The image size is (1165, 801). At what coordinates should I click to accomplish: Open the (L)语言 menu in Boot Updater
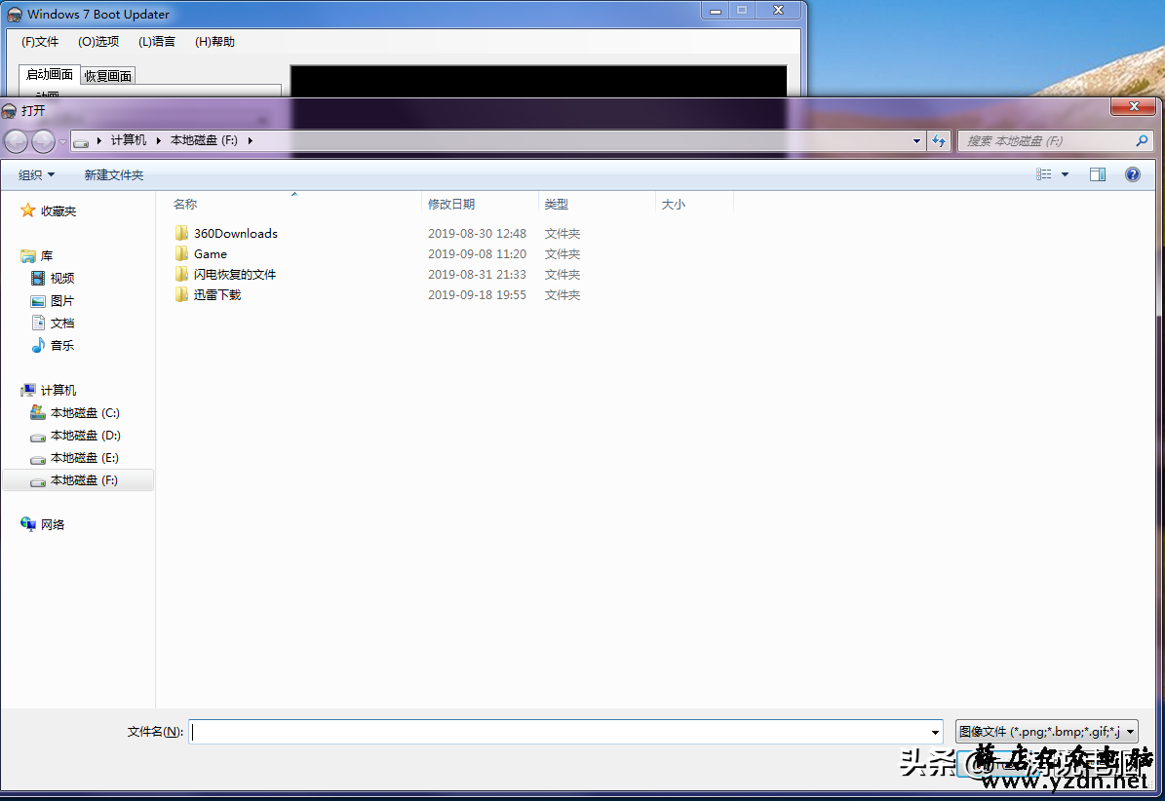point(157,42)
